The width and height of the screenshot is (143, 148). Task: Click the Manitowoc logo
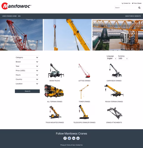(x=16, y=6)
